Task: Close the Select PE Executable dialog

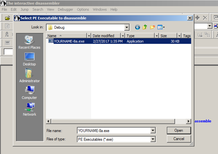Action: pyautogui.click(x=190, y=18)
